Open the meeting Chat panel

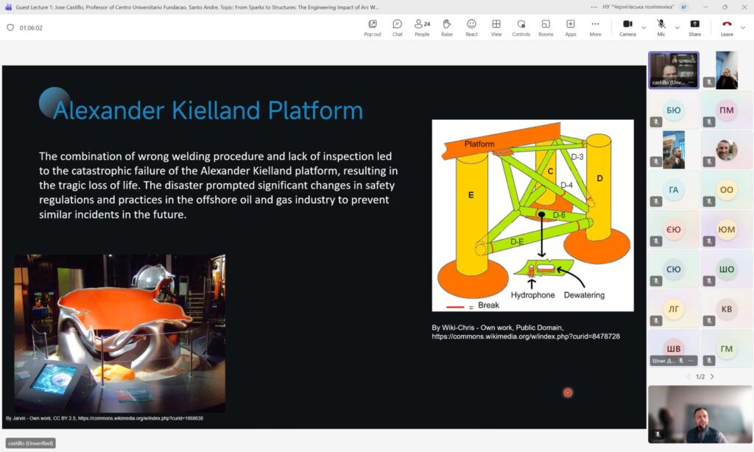tap(397, 27)
